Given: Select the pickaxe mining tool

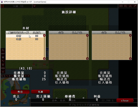Looking at the screenshot, I should coord(3,61).
